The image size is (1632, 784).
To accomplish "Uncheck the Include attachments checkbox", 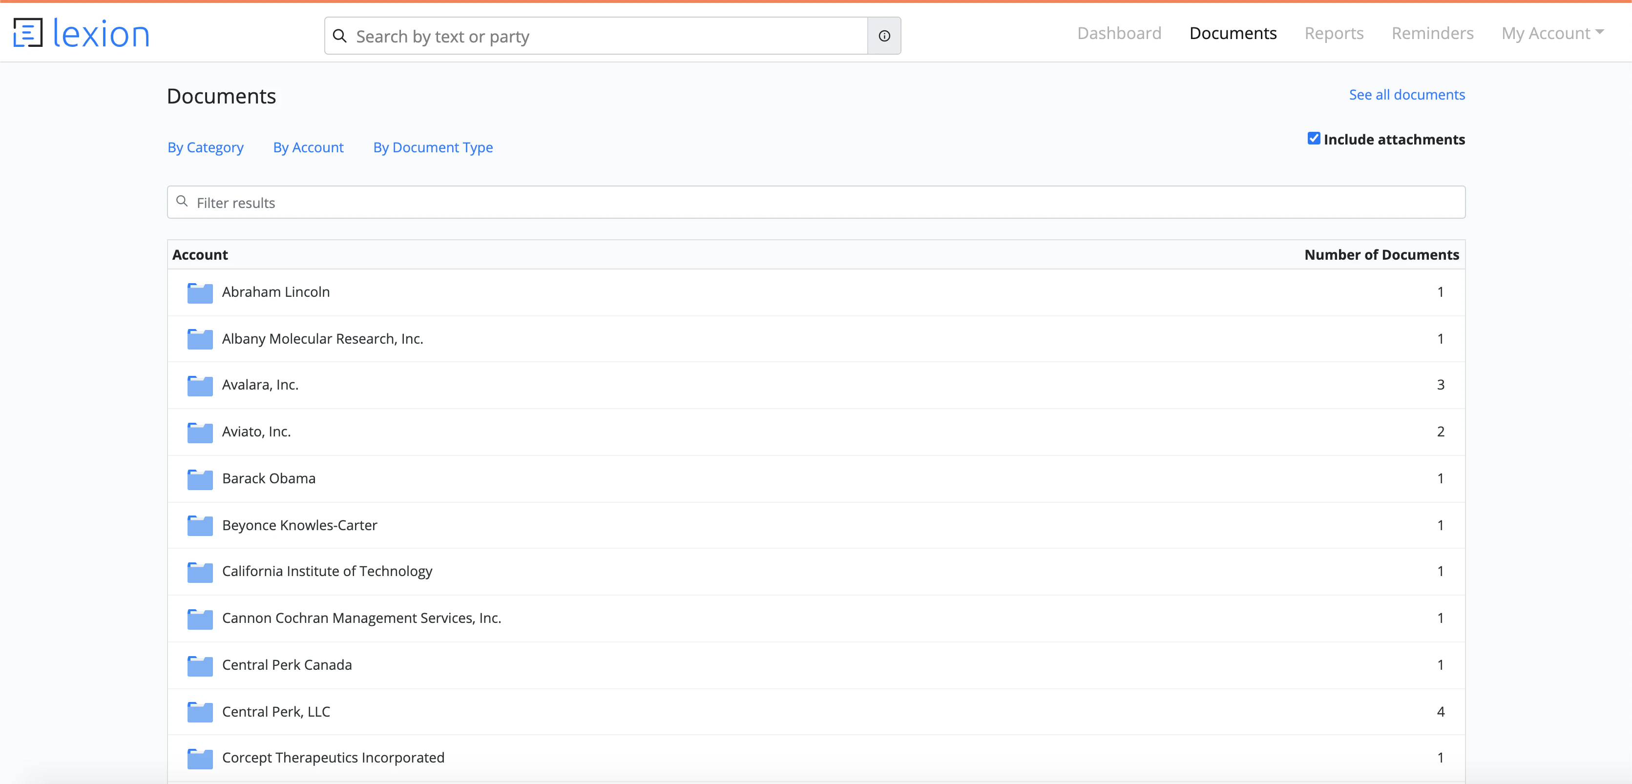I will 1313,138.
